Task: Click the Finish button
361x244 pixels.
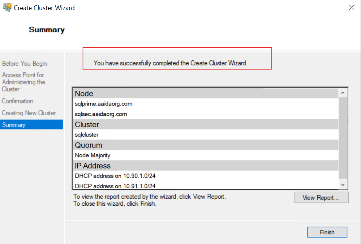Action: (327, 232)
